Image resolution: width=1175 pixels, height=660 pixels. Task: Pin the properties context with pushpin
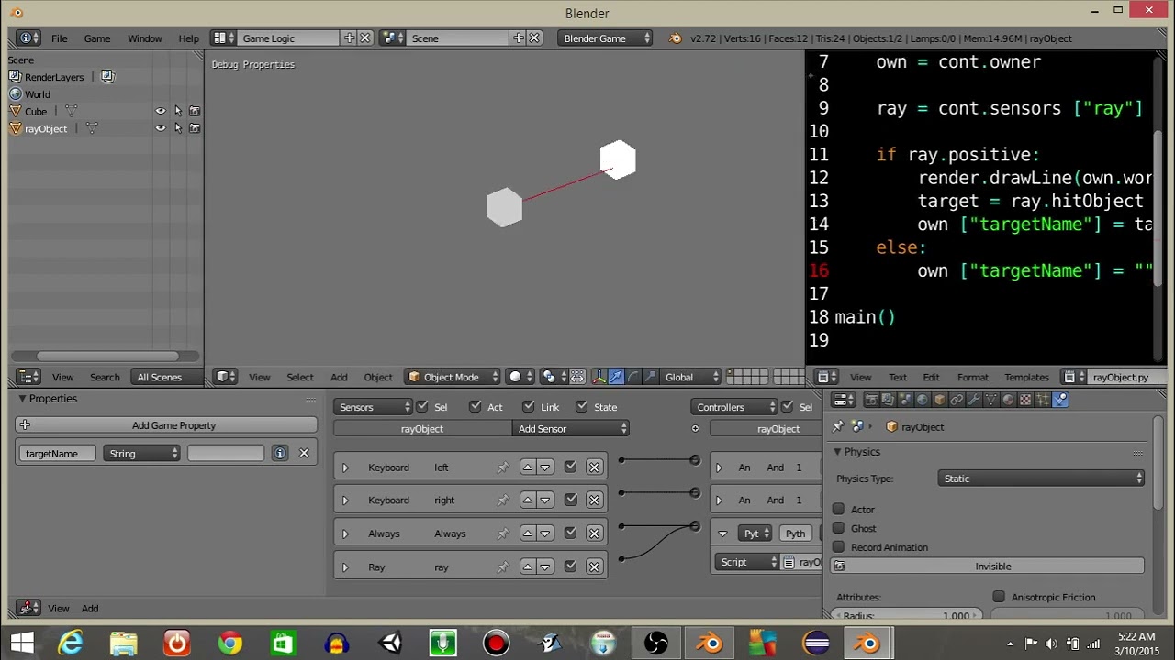838,427
